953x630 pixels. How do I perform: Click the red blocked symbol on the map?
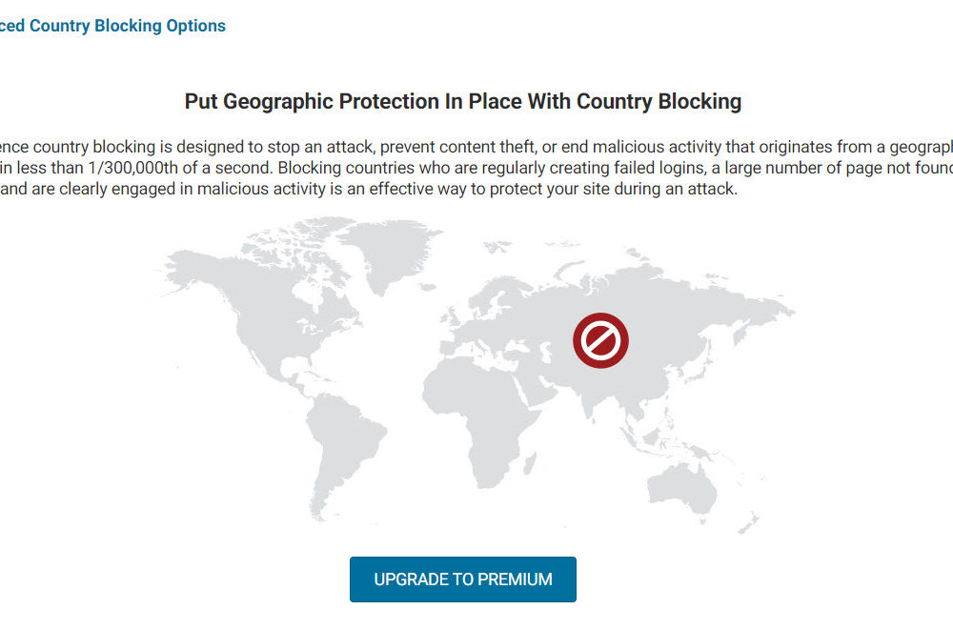click(600, 340)
